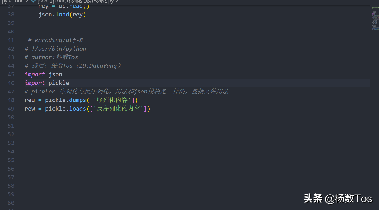Click line number 41 in gutter
The width and height of the screenshot is (379, 210).
(11, 40)
